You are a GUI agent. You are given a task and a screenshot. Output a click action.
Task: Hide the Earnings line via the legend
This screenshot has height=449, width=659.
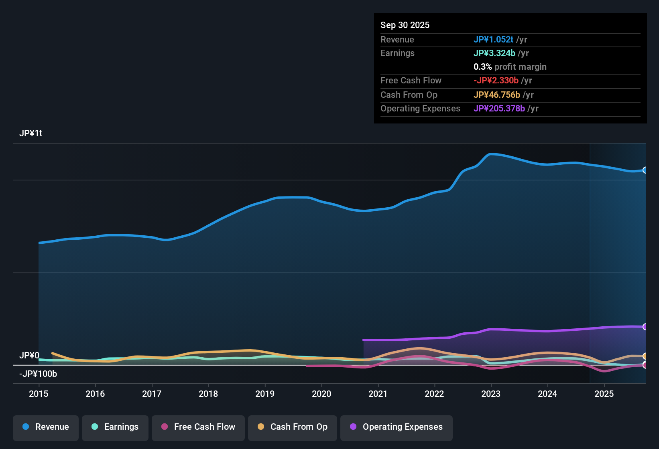[x=115, y=427]
